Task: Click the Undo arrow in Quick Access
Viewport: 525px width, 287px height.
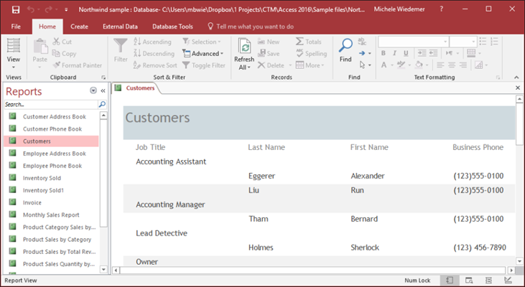Action: [x=31, y=9]
